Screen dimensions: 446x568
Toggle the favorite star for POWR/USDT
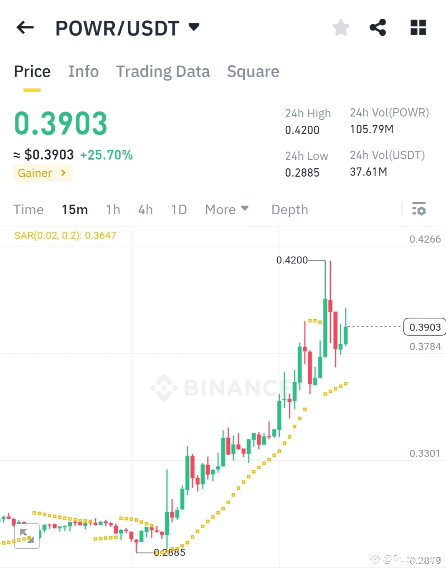point(341,27)
